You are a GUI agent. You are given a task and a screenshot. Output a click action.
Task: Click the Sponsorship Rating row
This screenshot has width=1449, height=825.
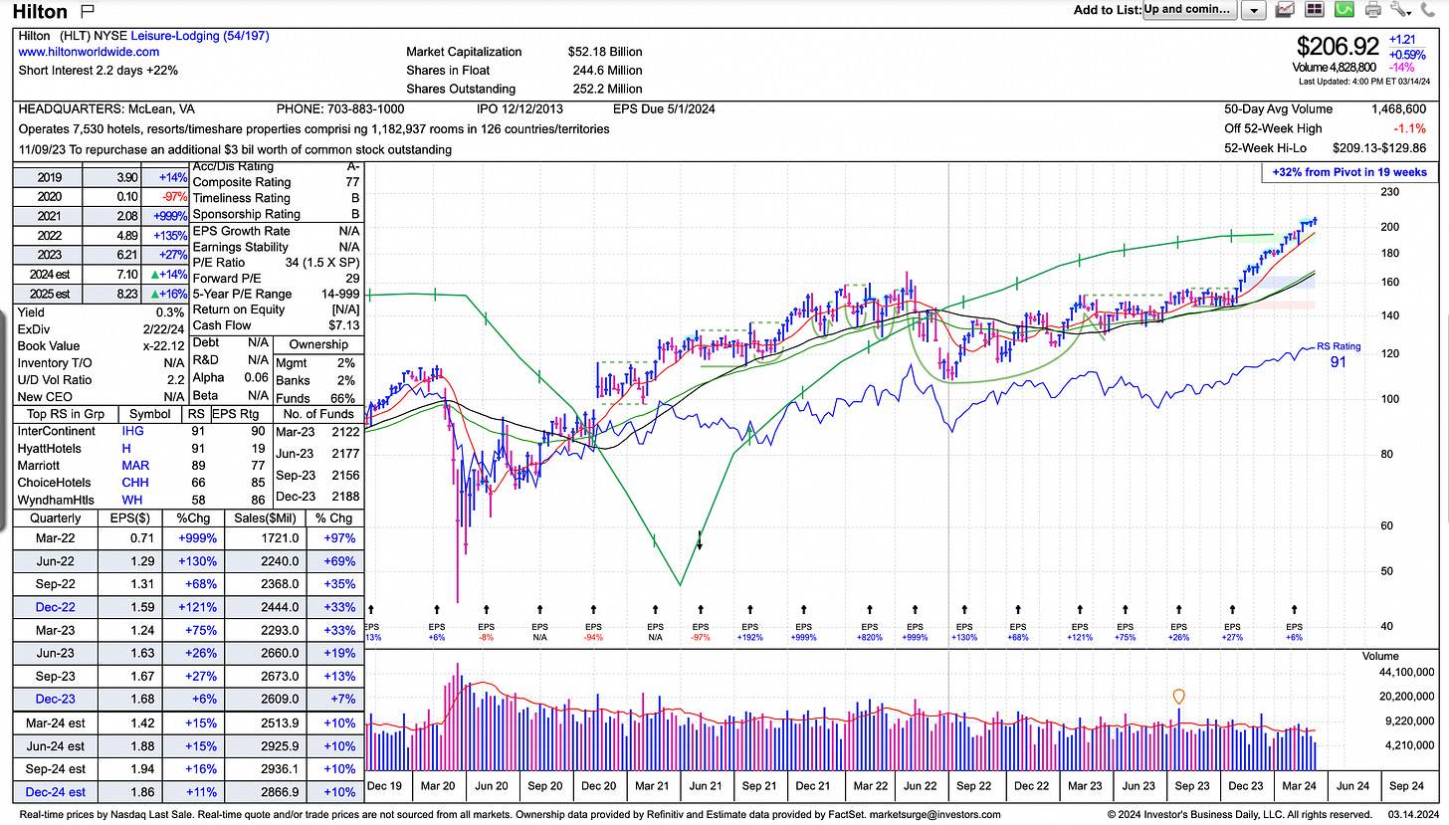(276, 214)
